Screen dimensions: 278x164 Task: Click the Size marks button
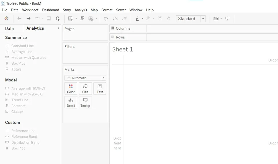coord(85,89)
